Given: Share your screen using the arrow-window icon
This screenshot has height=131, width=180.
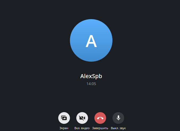Looking at the screenshot, I should click(64, 118).
